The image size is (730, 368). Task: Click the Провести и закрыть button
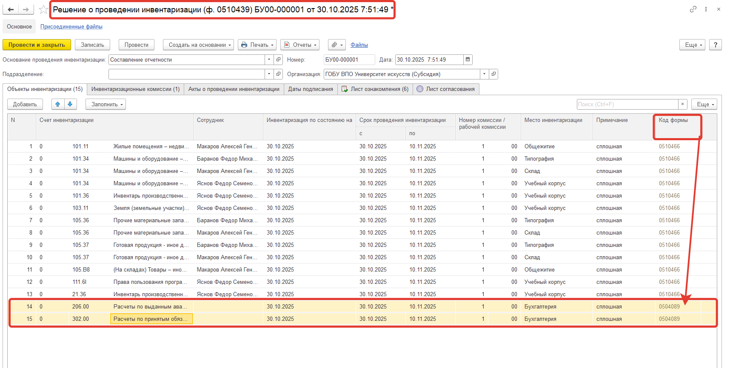point(37,45)
